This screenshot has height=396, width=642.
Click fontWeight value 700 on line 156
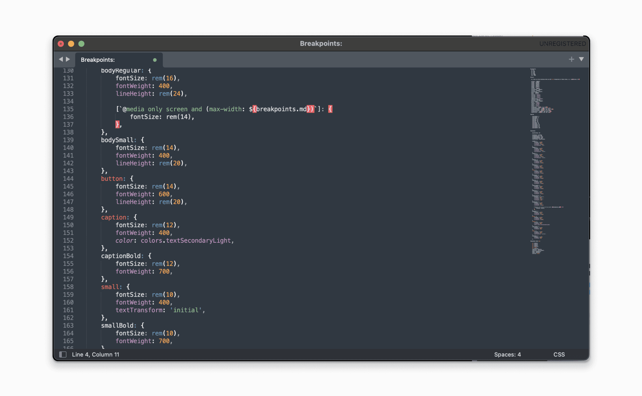coord(164,271)
